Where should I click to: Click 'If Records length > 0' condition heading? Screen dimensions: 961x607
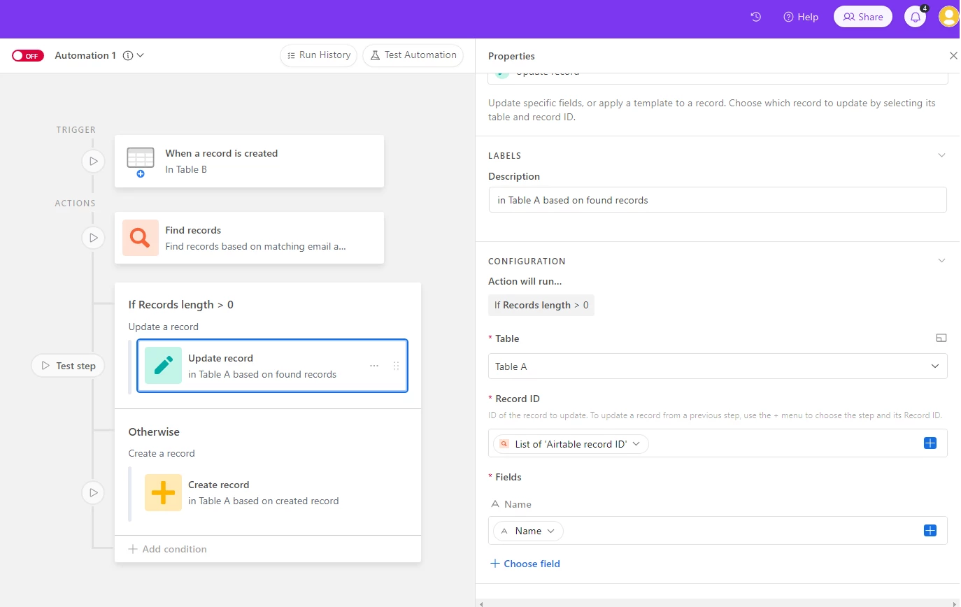click(x=181, y=305)
